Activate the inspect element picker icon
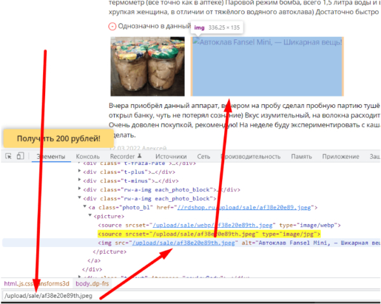Screen dimensions: 381x304 pos(9,156)
